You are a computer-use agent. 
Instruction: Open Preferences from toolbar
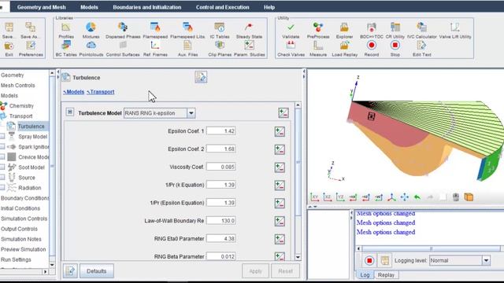click(31, 49)
